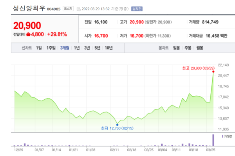Screen dimensions: 235x156
Task: Click the 고가 value 20,900
Action: [137, 22]
